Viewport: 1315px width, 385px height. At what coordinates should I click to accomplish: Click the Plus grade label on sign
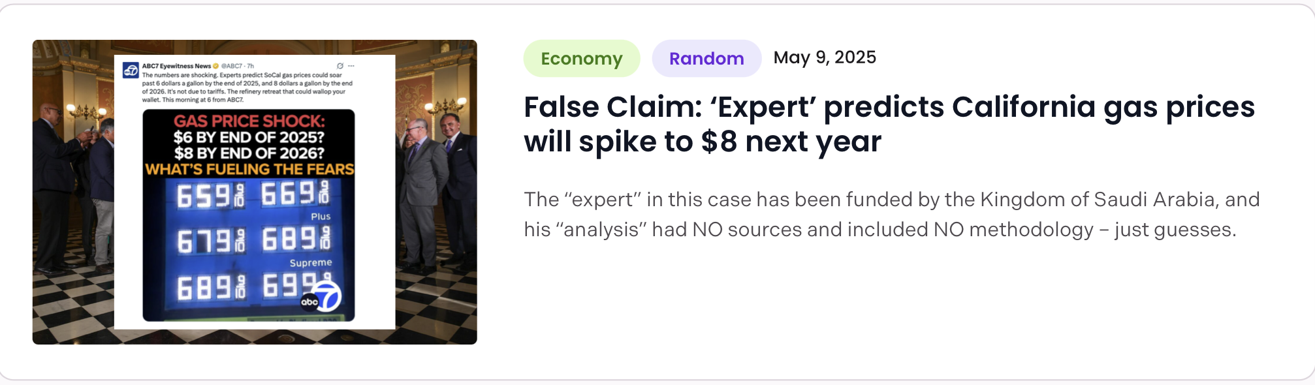[x=321, y=217]
